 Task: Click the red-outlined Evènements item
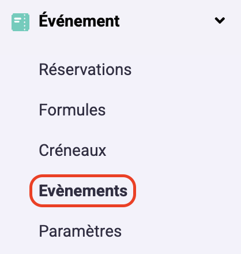click(83, 190)
